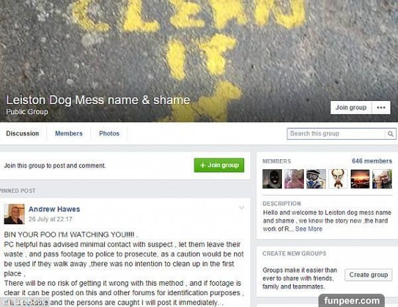This screenshot has width=398, height=307.
Task: Open the sunset photo member avatar
Action: [360, 179]
